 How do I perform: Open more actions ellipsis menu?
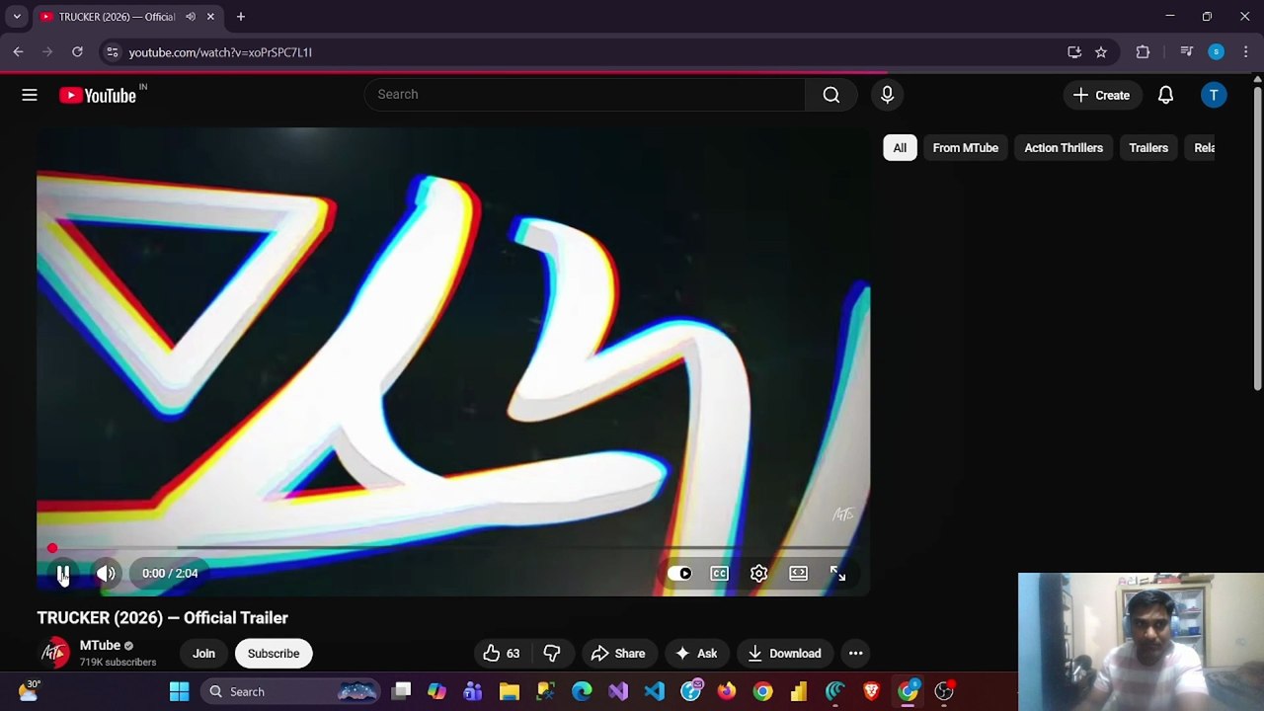point(856,654)
